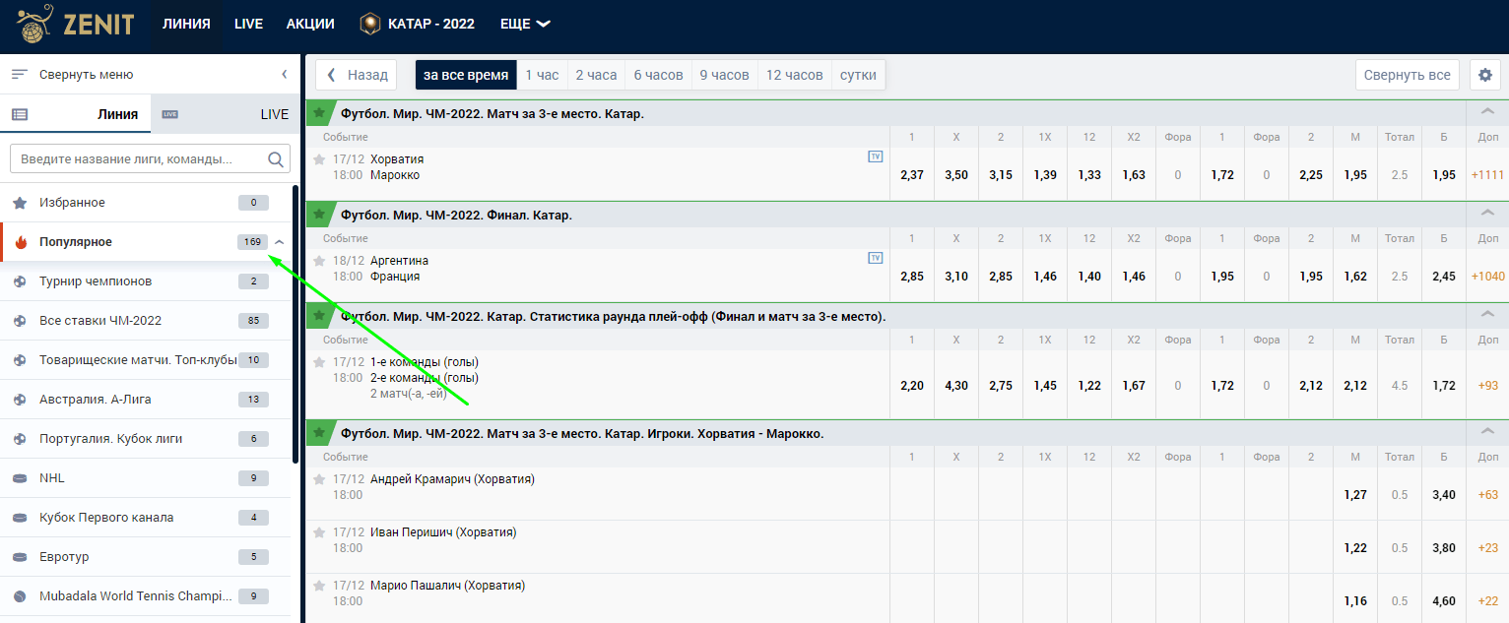1509x623 pixels.
Task: Open additional bets +1111 for Хорватия–Марокко
Action: (1487, 175)
